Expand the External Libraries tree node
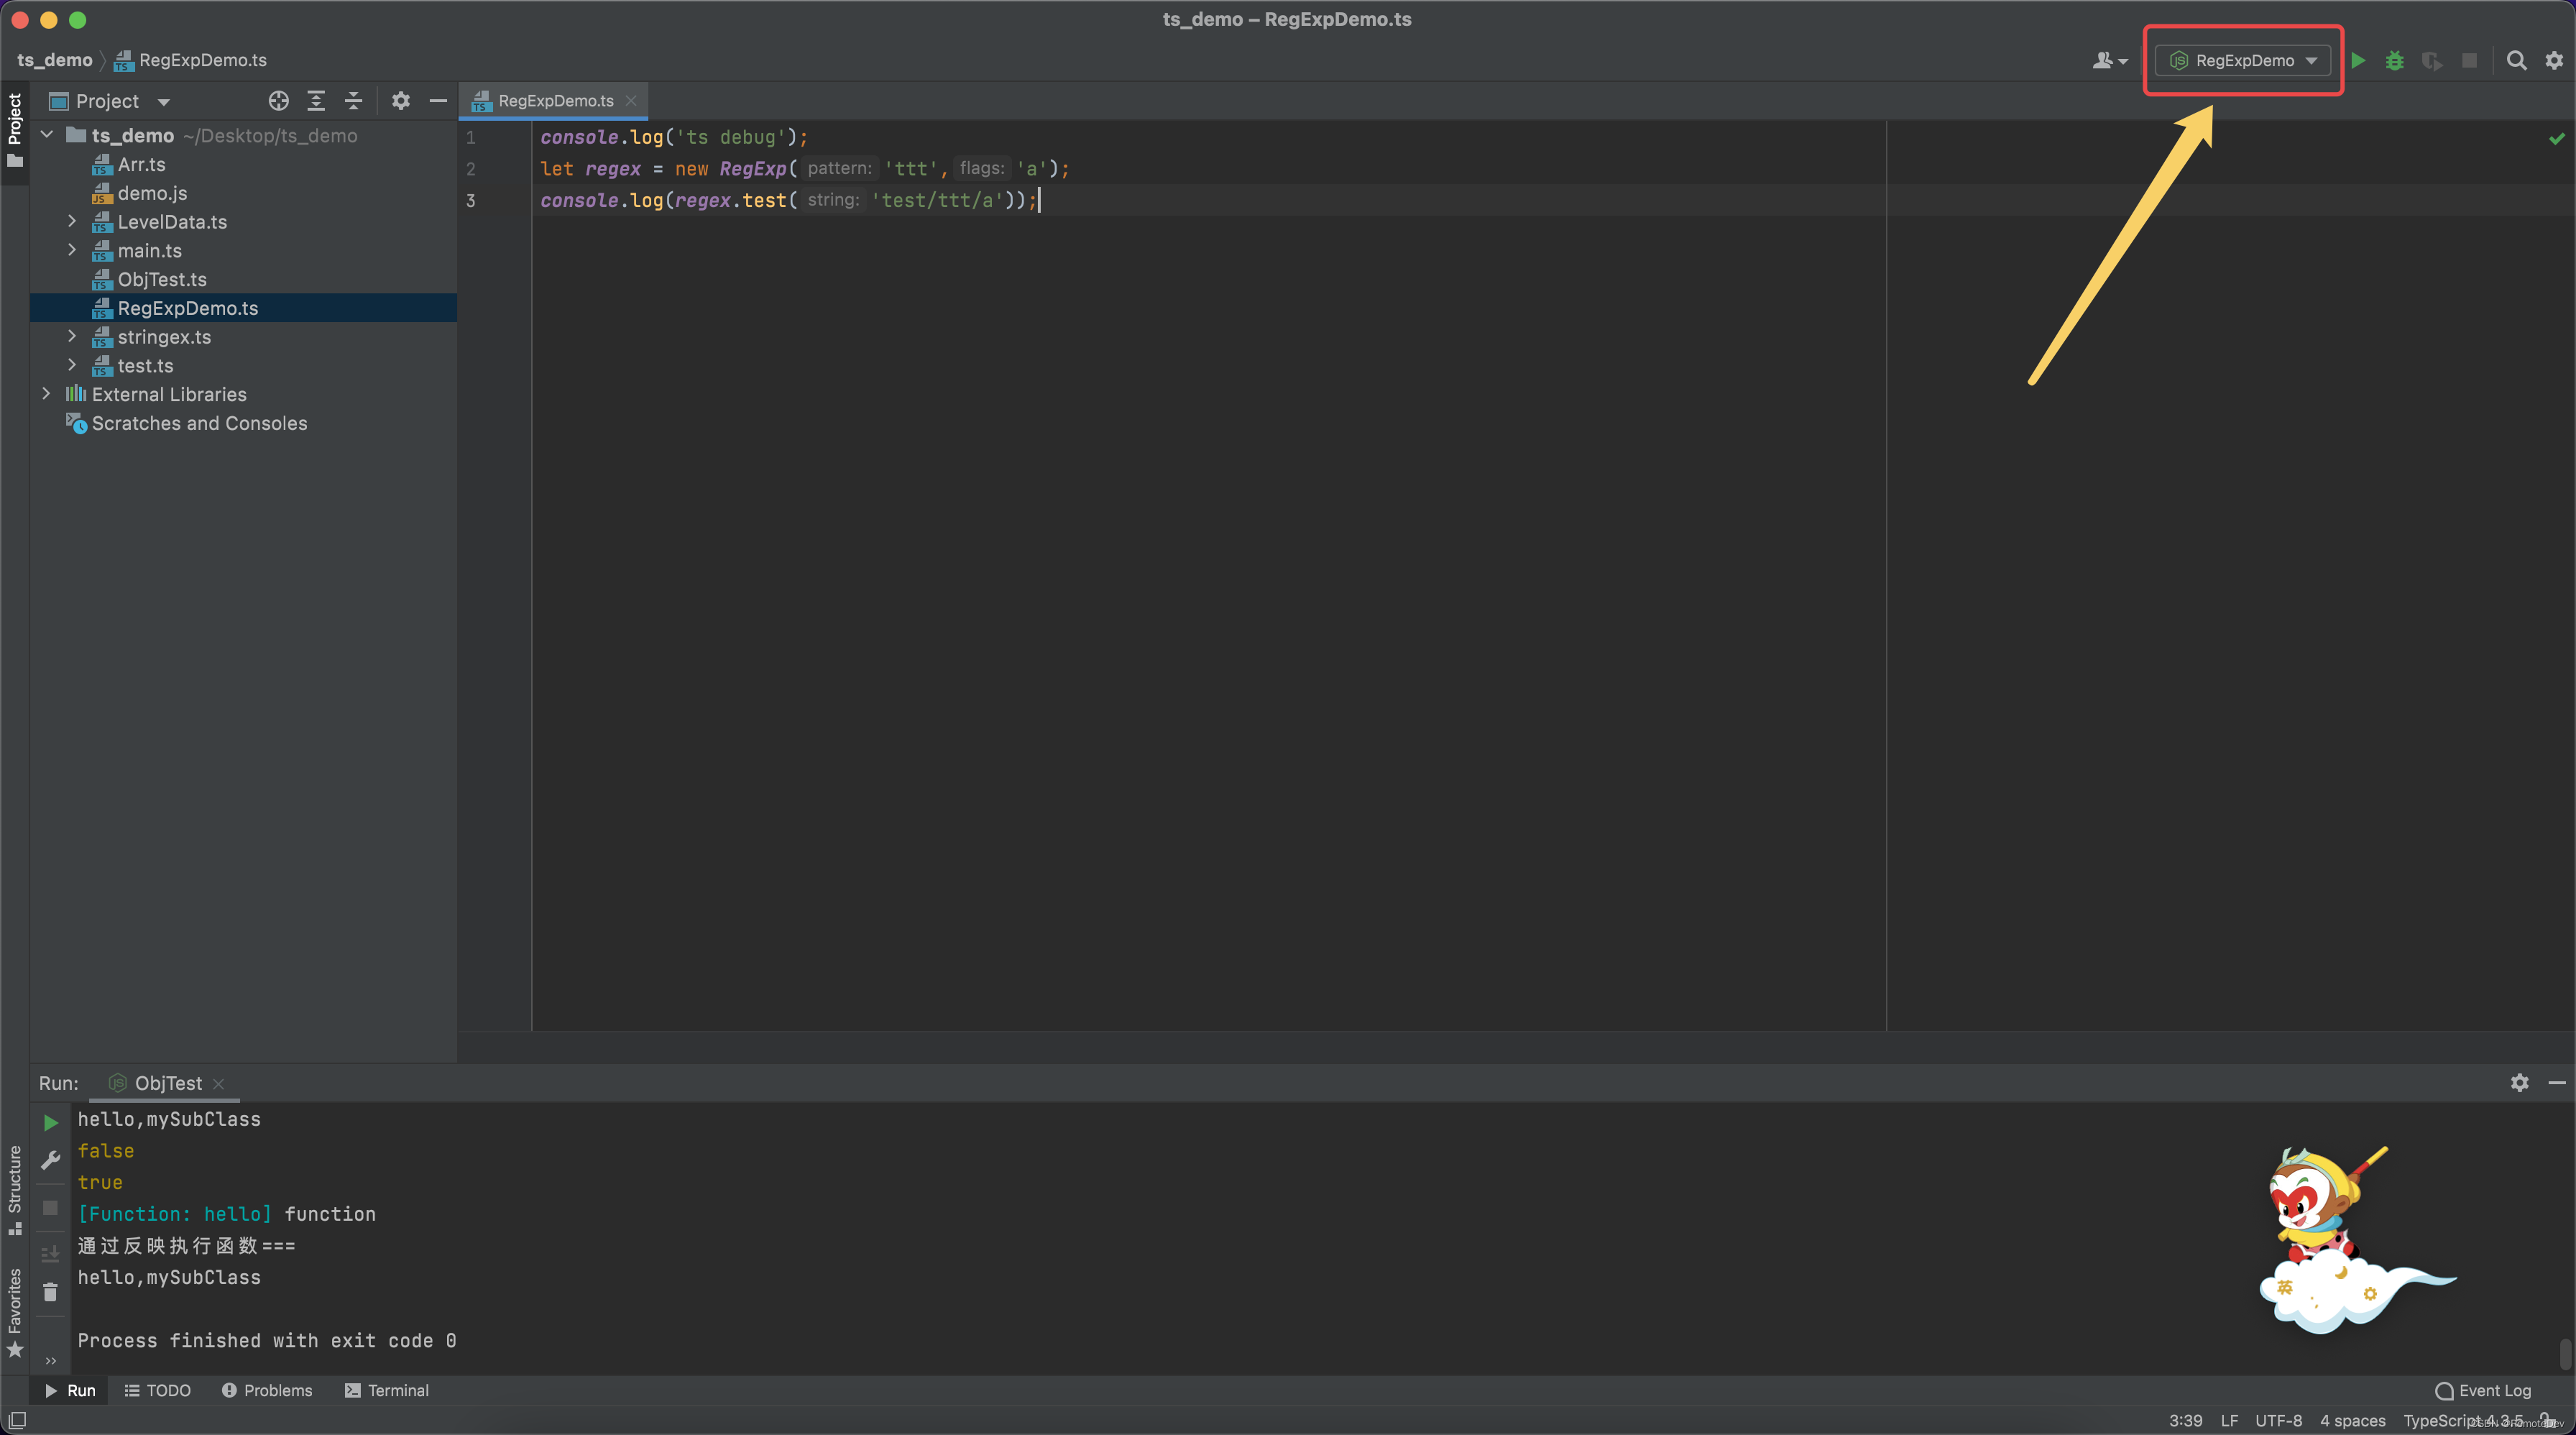Screen dimensions: 2576x1435 pos(46,394)
